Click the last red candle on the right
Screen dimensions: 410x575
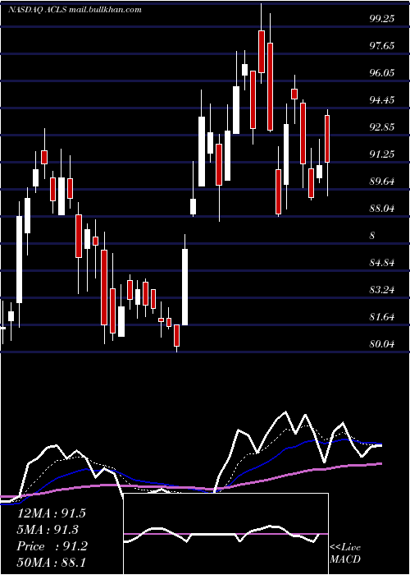[327, 139]
